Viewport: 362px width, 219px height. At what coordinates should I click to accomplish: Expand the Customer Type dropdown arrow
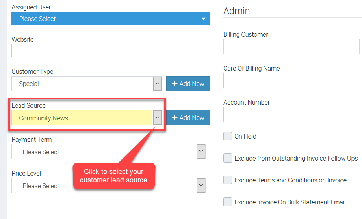tap(157, 84)
